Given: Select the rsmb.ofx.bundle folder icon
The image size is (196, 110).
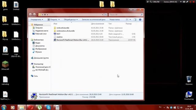Looking at the screenshot, I should click(55, 28).
